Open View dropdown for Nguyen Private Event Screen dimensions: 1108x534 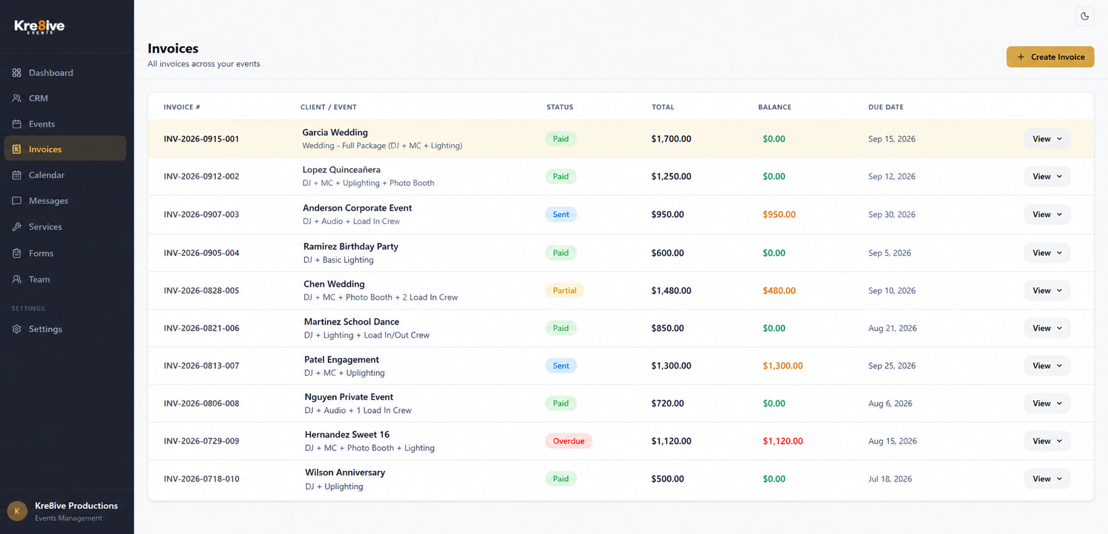(1047, 403)
